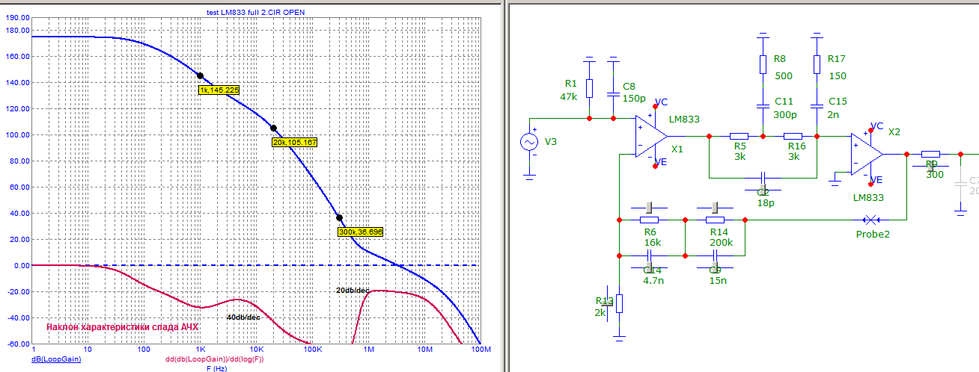Select capacitor C15 2n symbol
The height and width of the screenshot is (372, 979).
click(x=817, y=108)
